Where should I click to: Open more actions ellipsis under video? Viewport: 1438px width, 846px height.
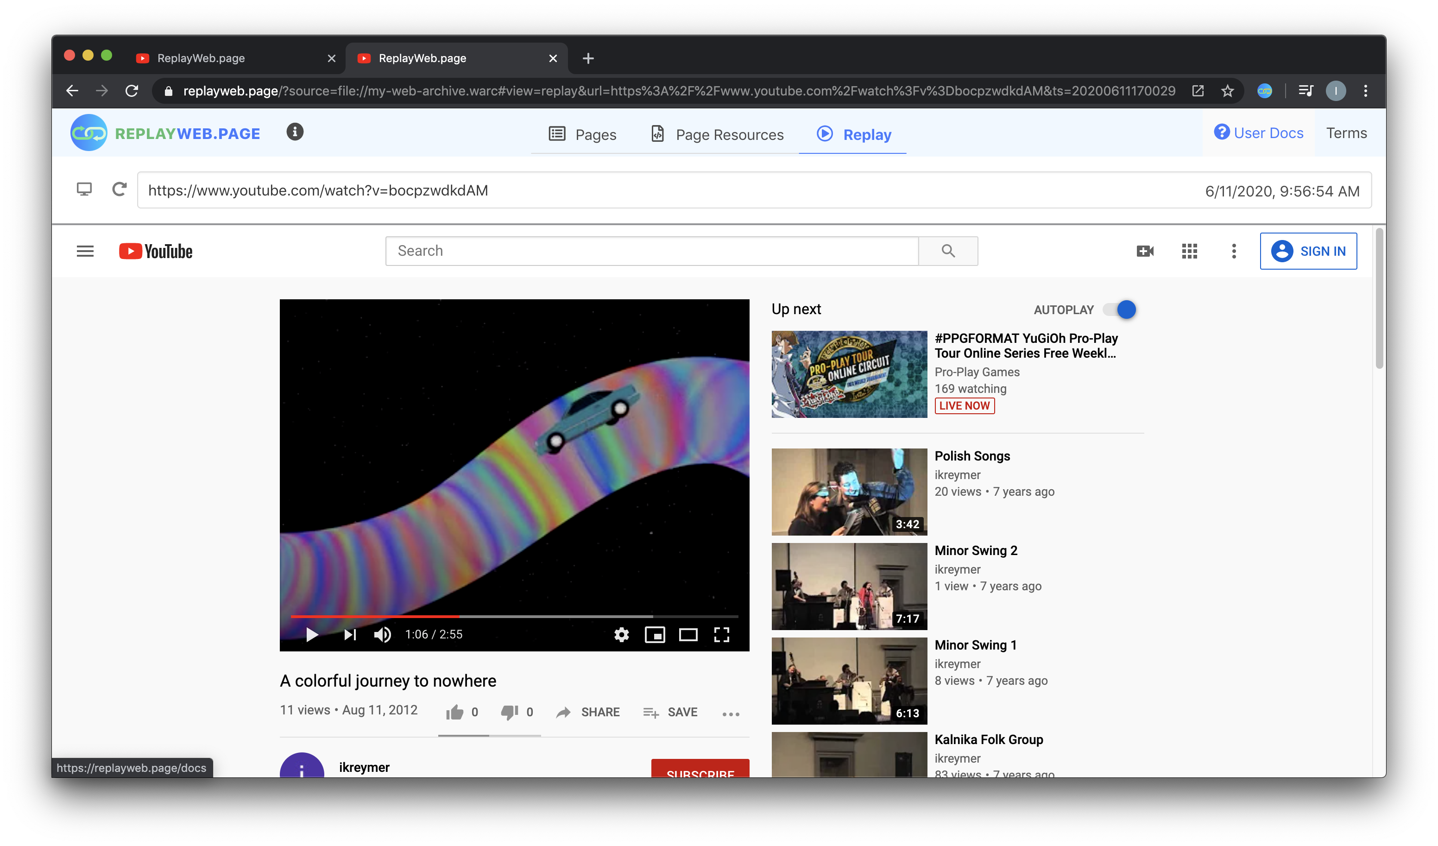point(731,713)
